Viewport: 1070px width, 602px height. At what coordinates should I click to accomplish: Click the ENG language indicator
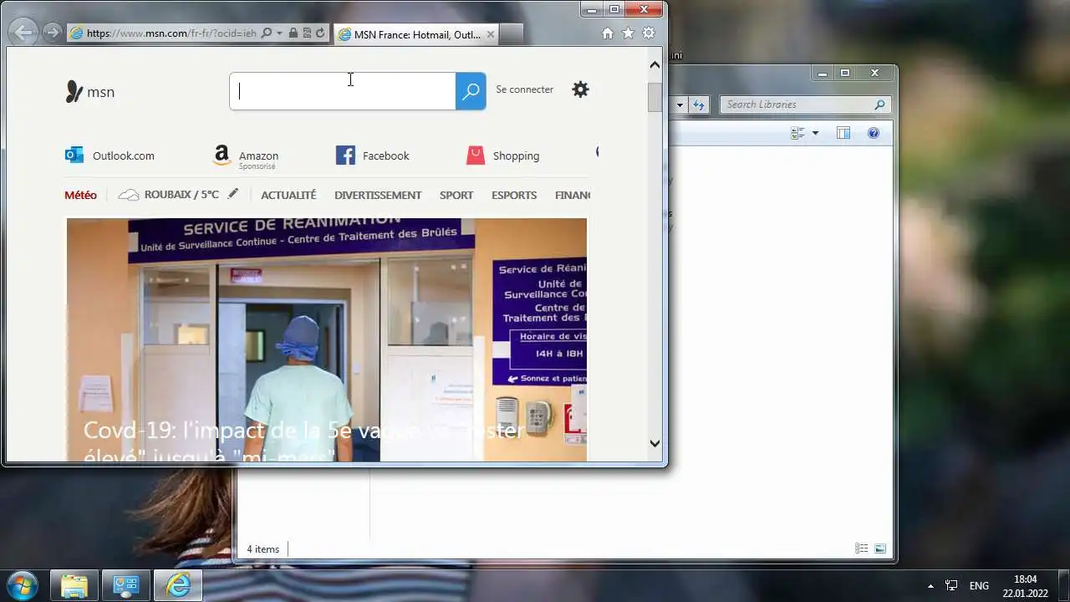[x=979, y=586]
